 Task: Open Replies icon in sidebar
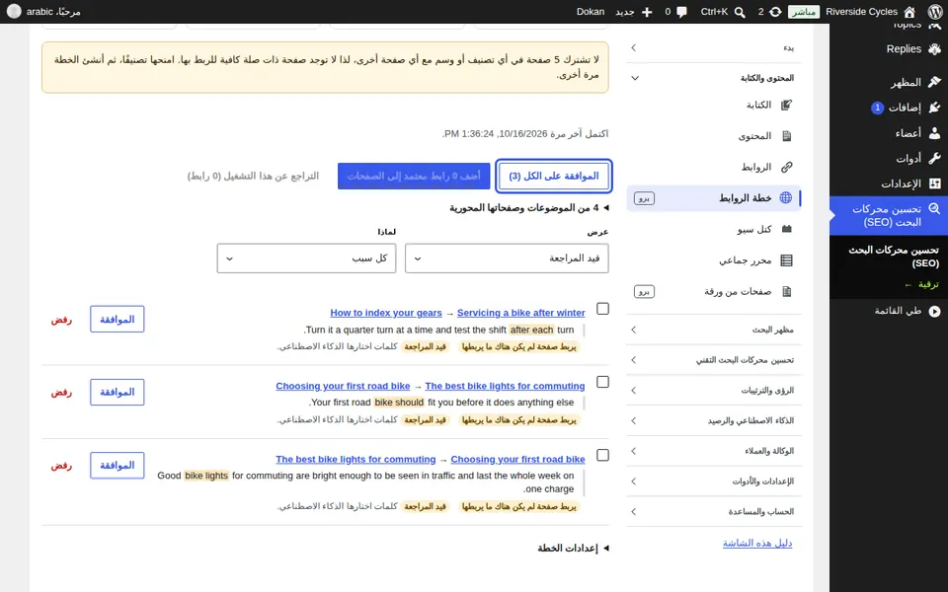(x=935, y=49)
